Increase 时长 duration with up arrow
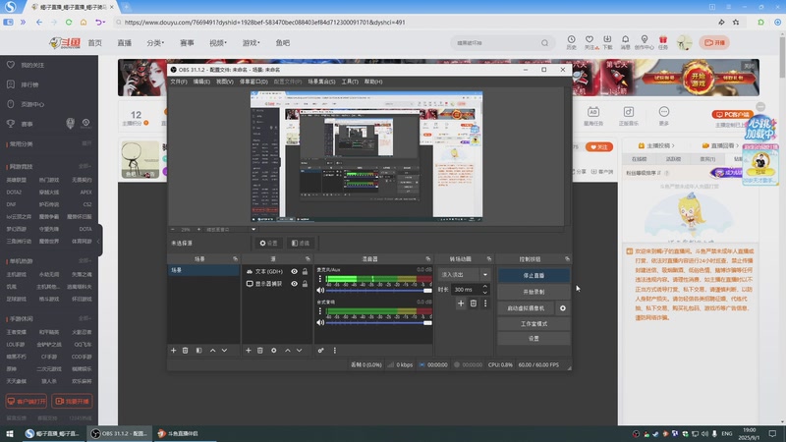786x442 pixels. coord(484,287)
